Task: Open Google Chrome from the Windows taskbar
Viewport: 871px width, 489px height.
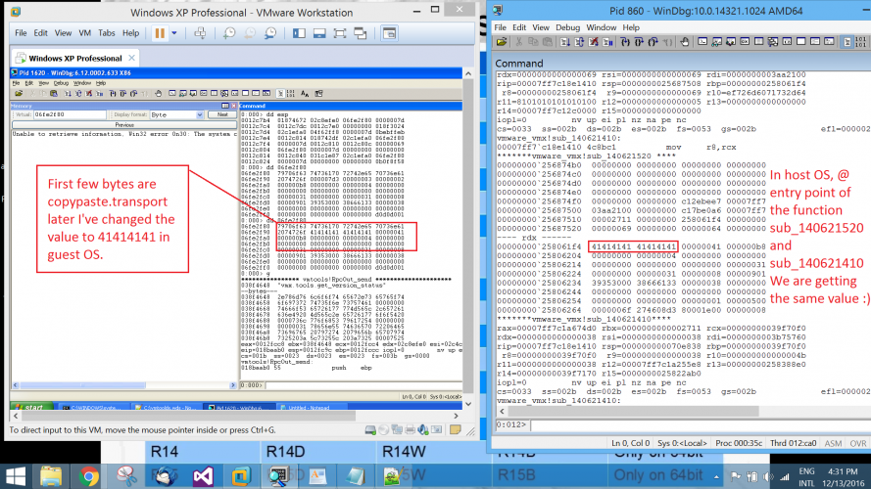Action: 89,474
